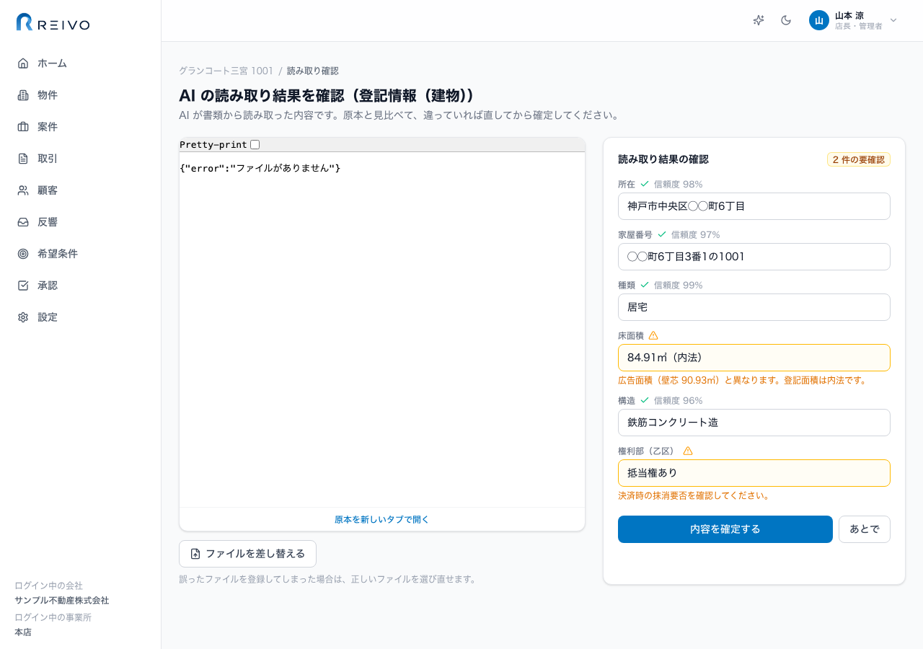
Task: Edit the 家屋番号 field
Action: click(754, 257)
